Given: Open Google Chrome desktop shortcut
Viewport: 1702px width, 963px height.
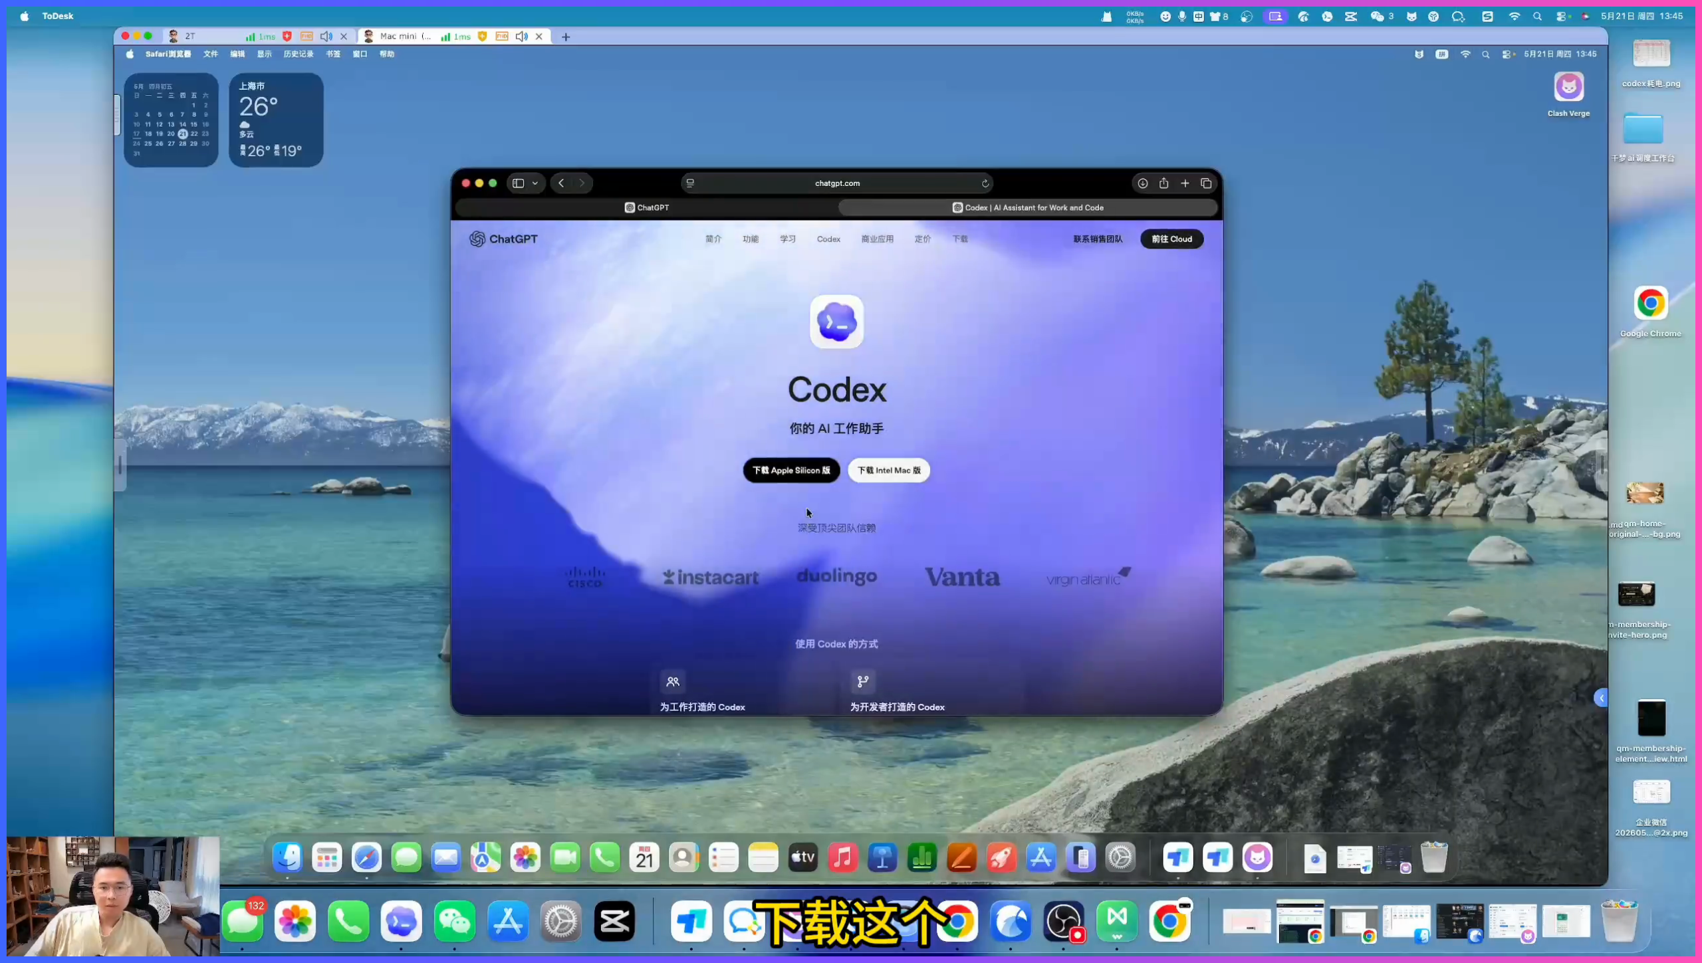Looking at the screenshot, I should [x=1651, y=311].
